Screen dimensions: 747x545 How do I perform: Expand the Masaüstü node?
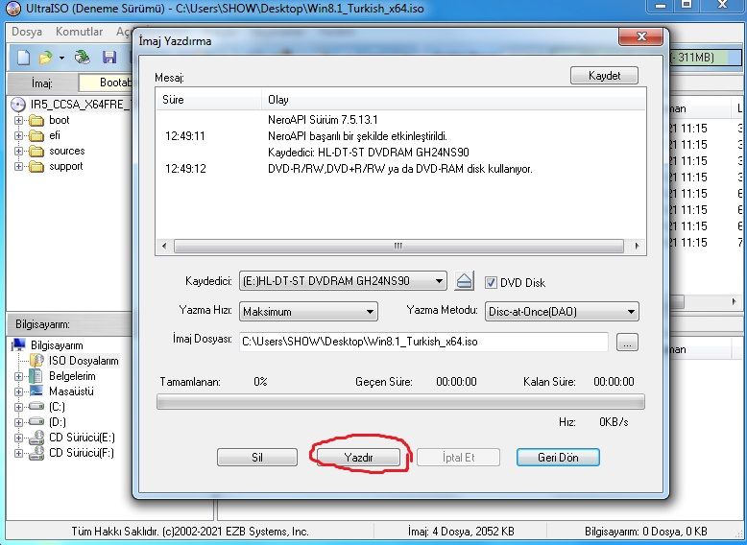[18, 391]
